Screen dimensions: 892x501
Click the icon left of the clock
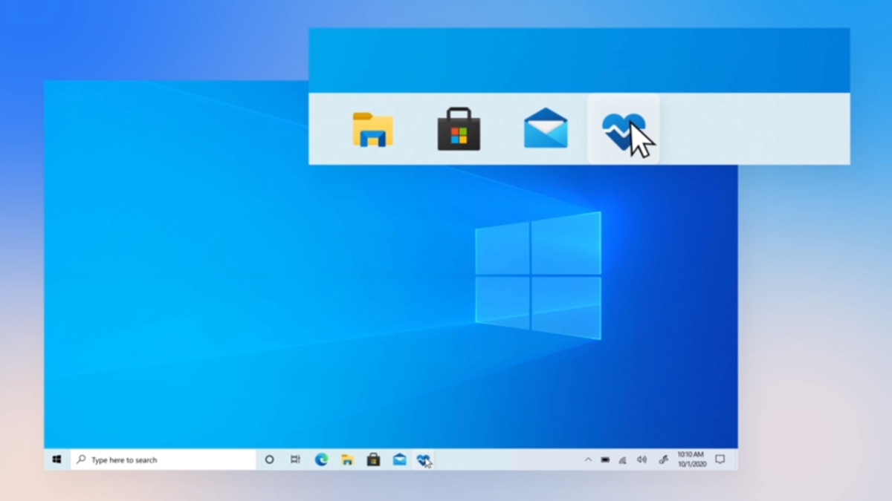pyautogui.click(x=663, y=459)
